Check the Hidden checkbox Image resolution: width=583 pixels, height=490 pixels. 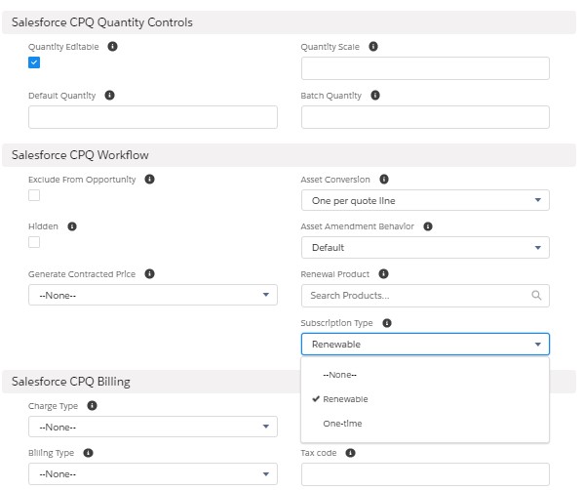(x=34, y=242)
